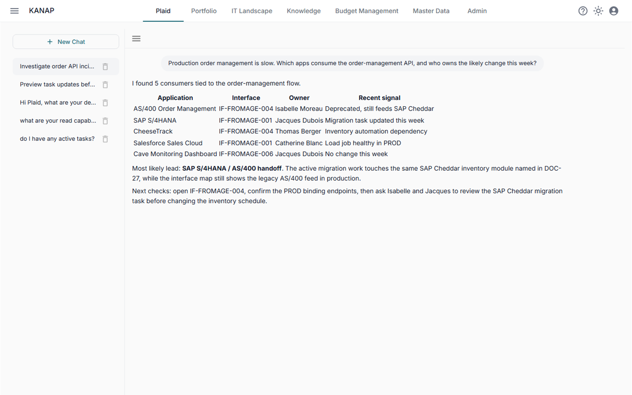Open the help question-mark icon

pyautogui.click(x=583, y=11)
